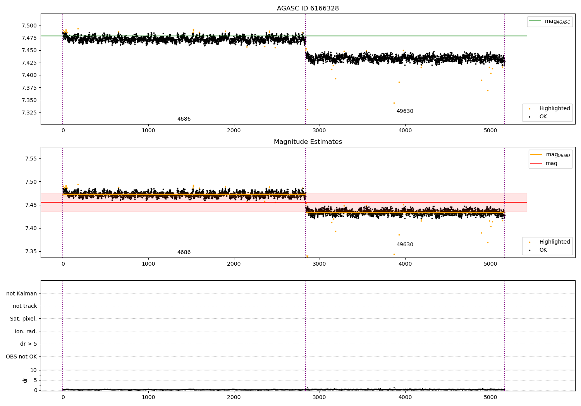Viewport: 581px width, 406px height.
Task: Click the 7.375 y-tick in the top plot
Action: [29, 88]
